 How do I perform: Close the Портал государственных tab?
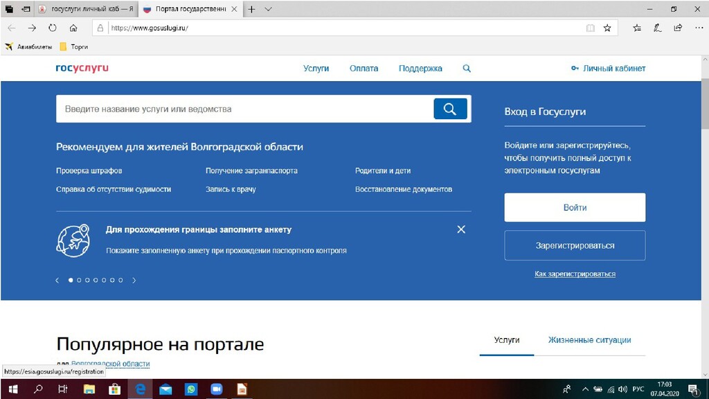click(234, 9)
